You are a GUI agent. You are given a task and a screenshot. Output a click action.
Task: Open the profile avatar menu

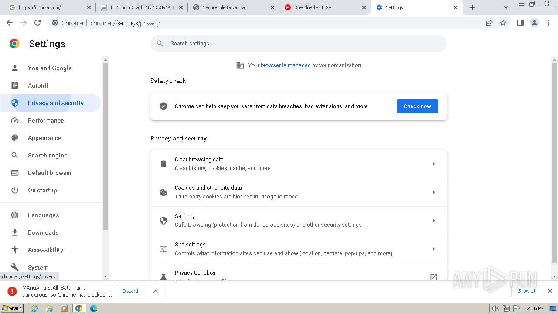(534, 23)
